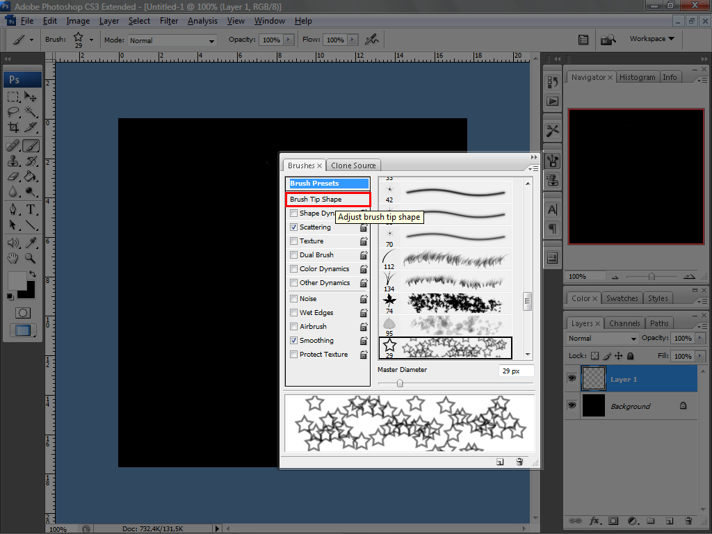Select the Dodge tool

point(31,192)
